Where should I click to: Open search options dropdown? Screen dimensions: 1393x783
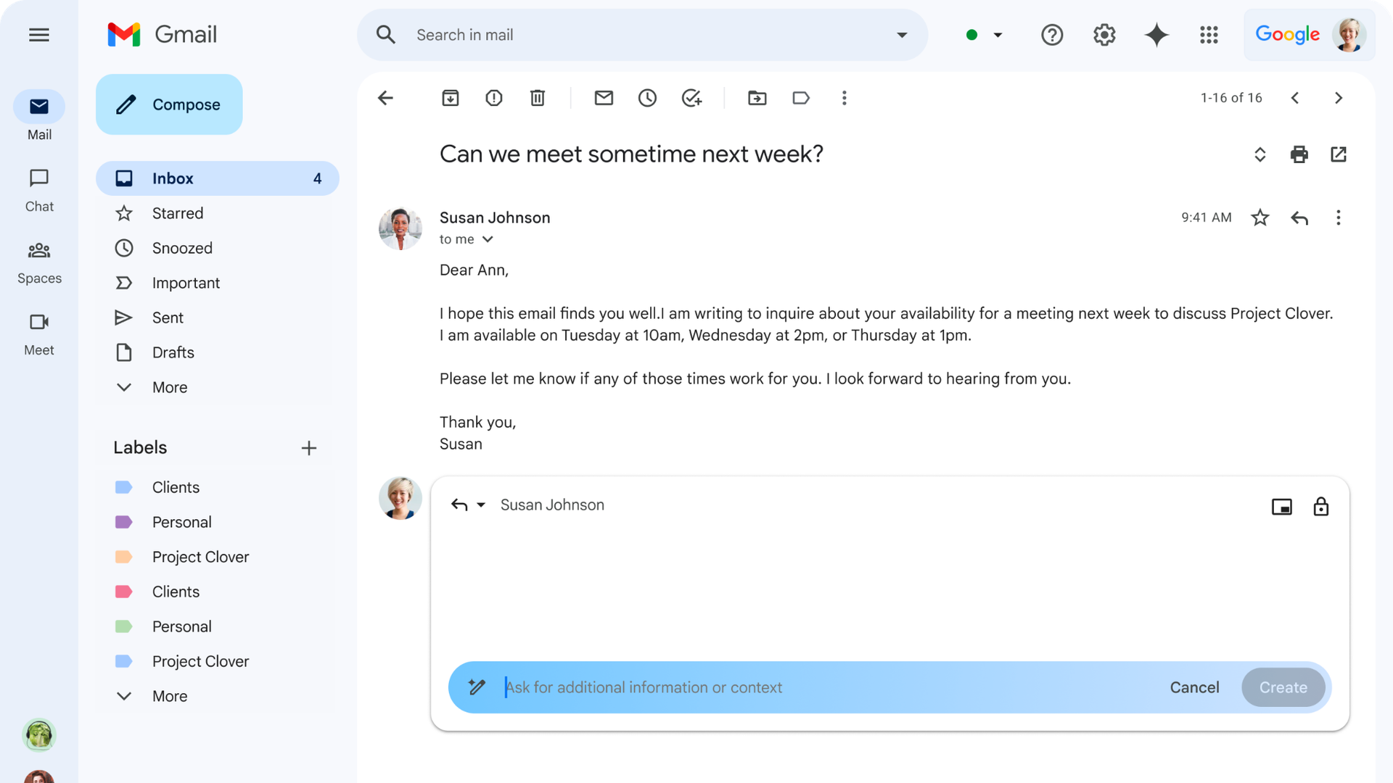[901, 35]
